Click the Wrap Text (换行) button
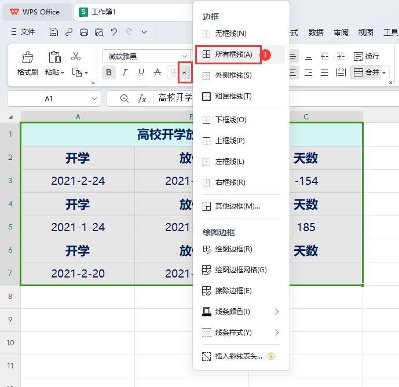Image resolution: width=399 pixels, height=387 pixels. (367, 56)
